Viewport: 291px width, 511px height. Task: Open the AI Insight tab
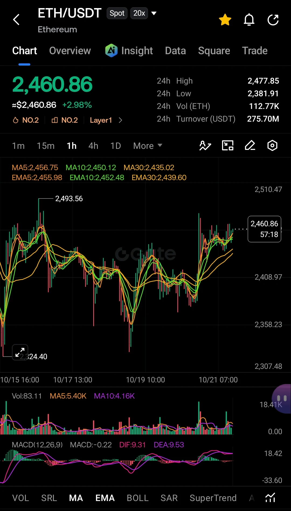point(129,51)
